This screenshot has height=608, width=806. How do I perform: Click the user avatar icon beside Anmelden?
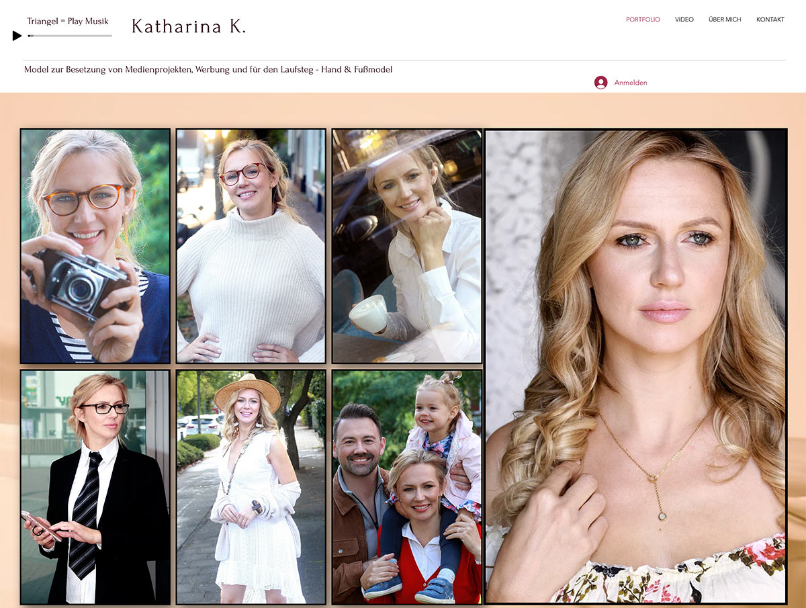600,83
